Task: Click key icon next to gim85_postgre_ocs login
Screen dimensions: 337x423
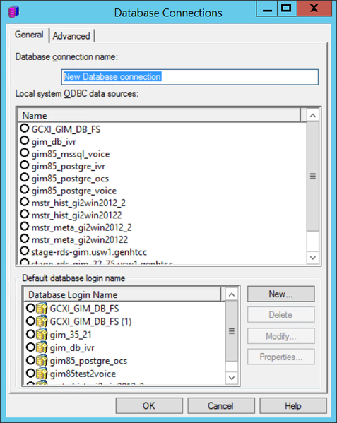Action: click(42, 361)
